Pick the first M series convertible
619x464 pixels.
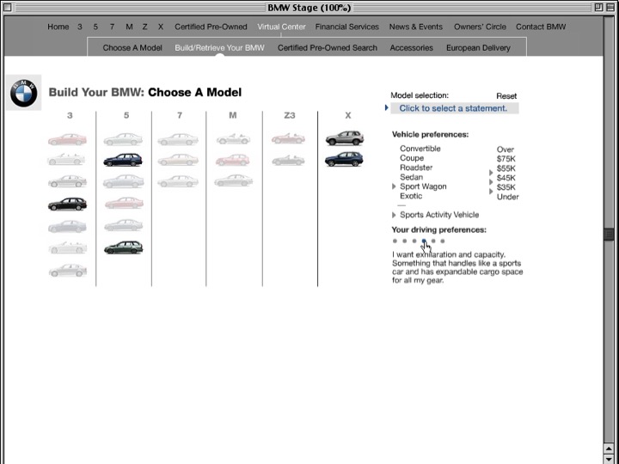tap(233, 138)
